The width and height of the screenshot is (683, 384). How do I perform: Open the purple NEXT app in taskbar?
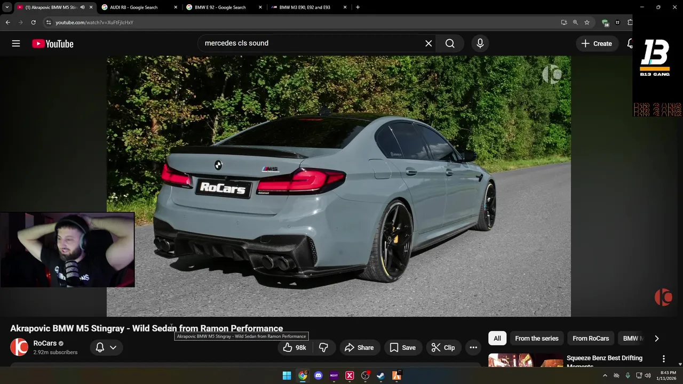click(x=334, y=375)
